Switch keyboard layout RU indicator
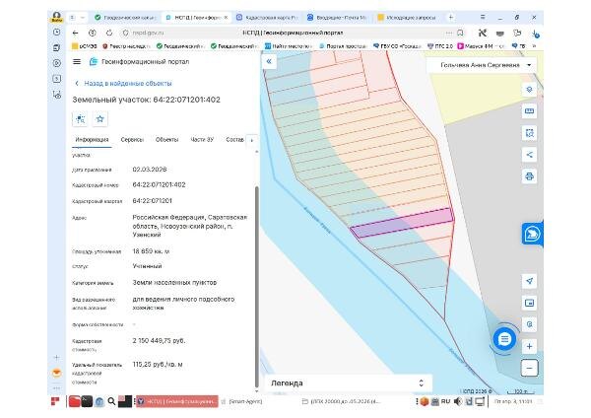591x418 pixels. coord(445,401)
